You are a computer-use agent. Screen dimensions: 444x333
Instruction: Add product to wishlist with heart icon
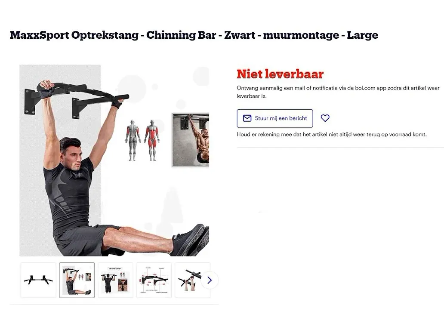[325, 118]
